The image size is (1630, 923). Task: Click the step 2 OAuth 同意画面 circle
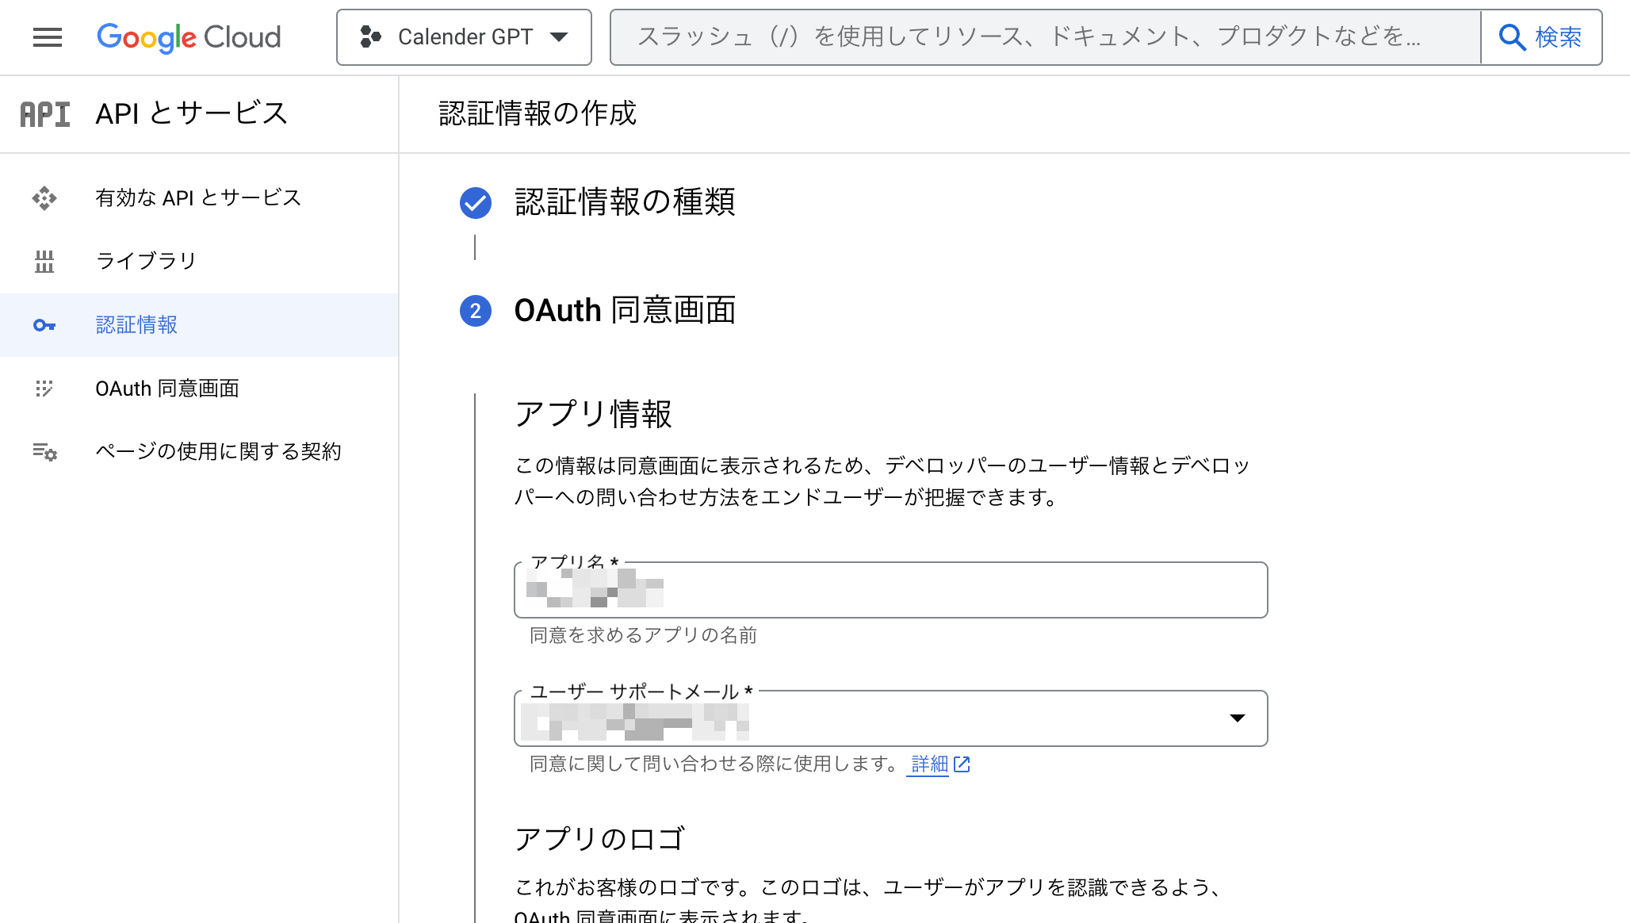[476, 311]
